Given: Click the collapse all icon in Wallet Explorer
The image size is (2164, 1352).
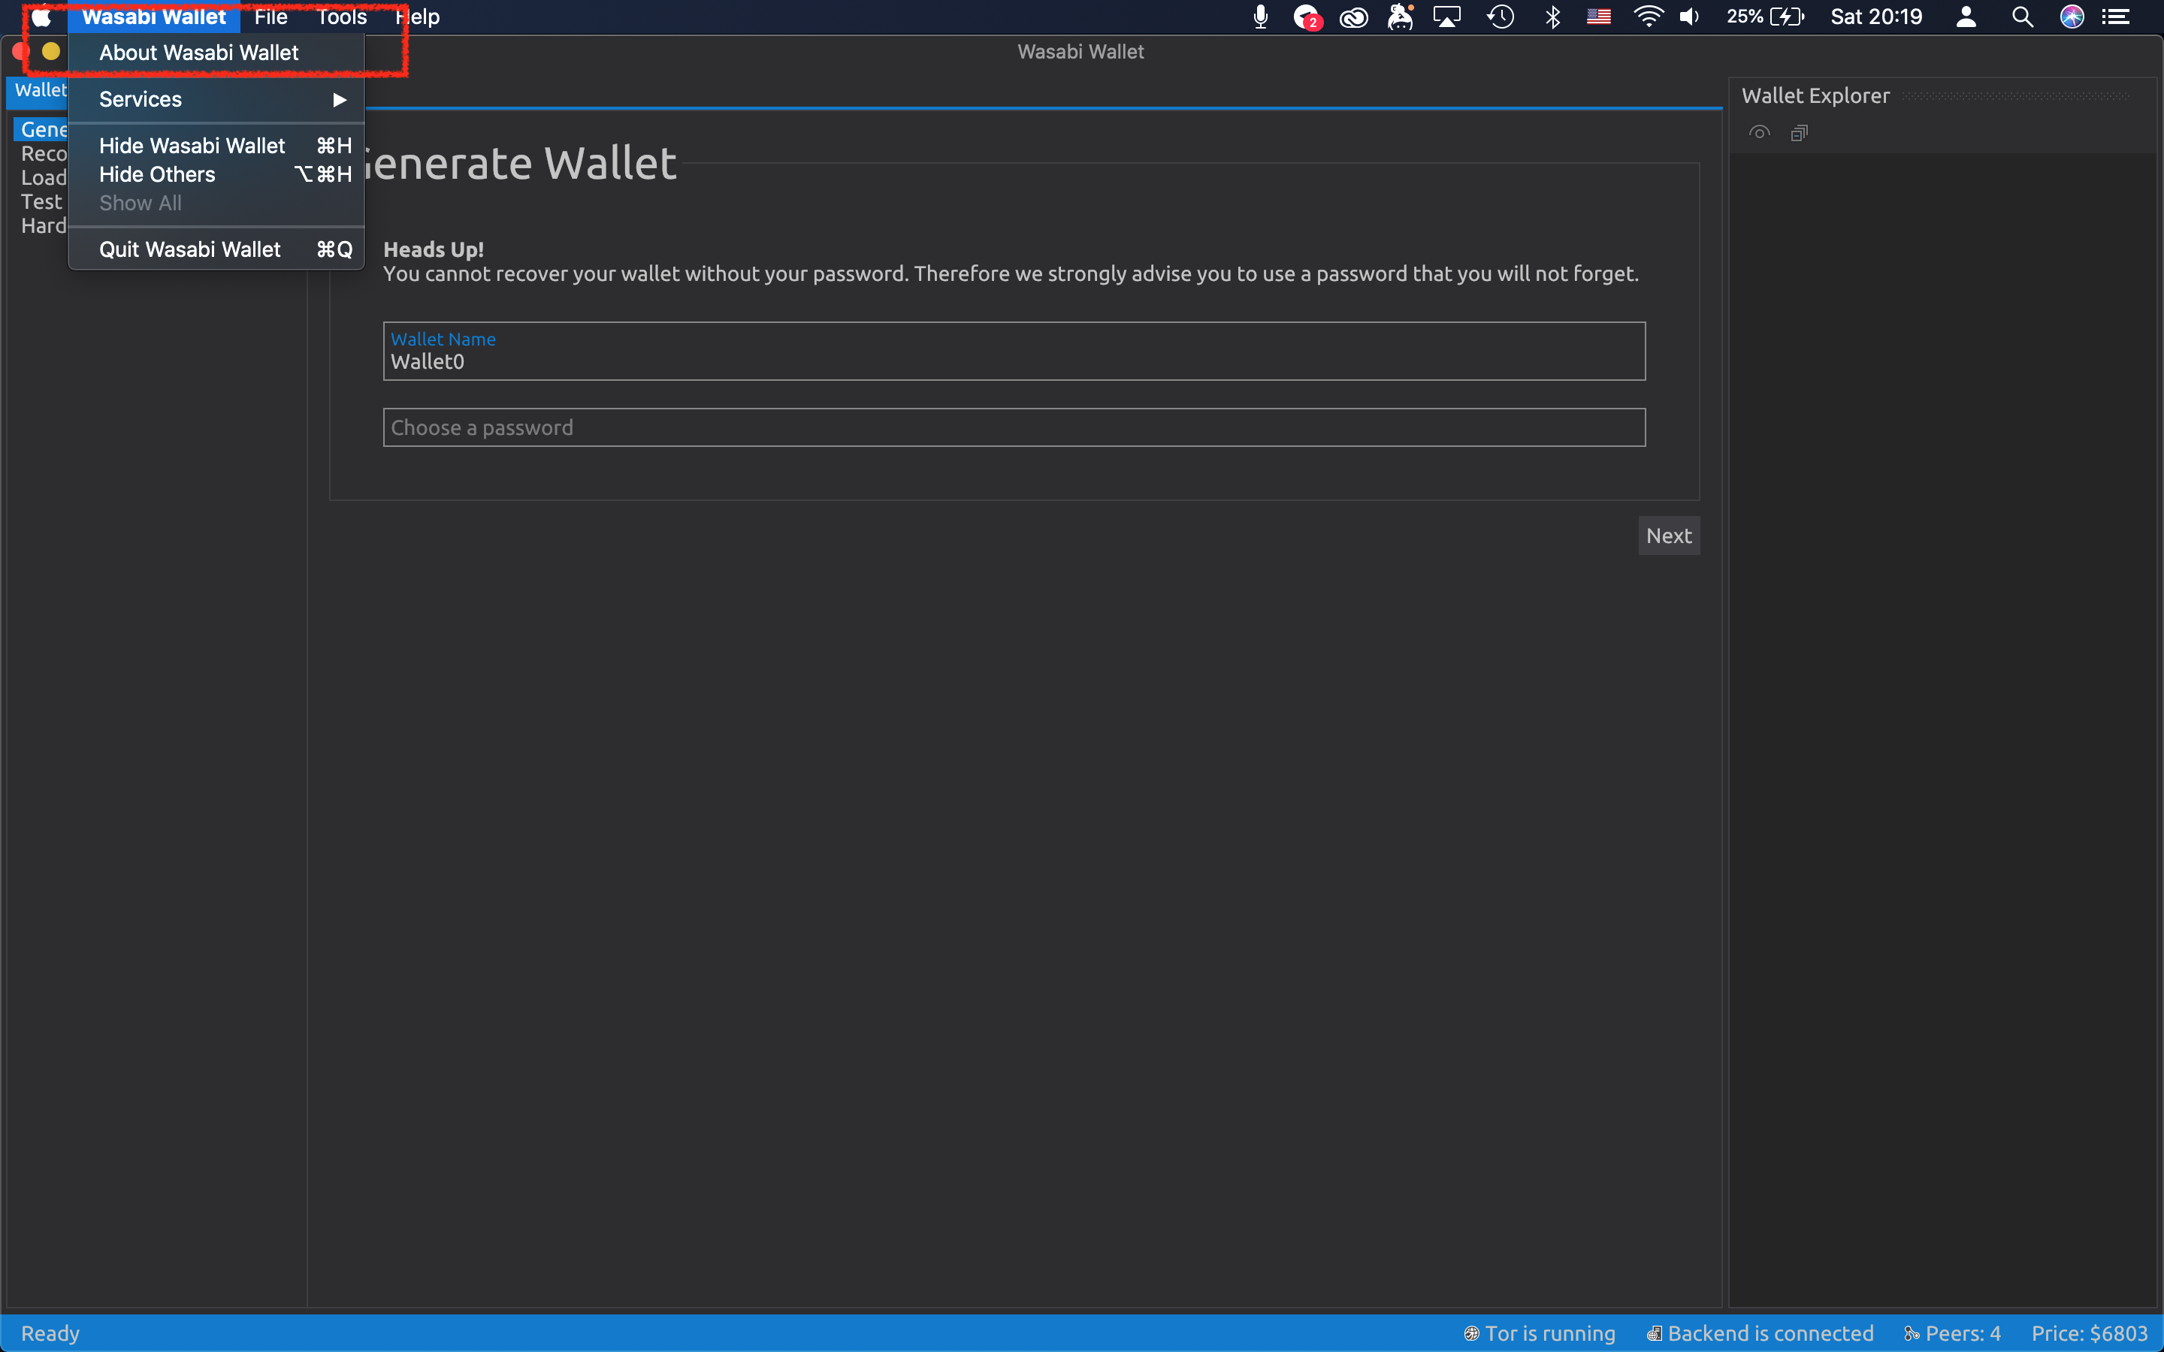Looking at the screenshot, I should pyautogui.click(x=1799, y=133).
